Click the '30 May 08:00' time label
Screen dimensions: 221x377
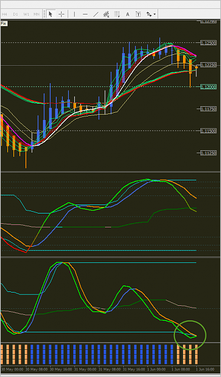[x=37, y=369]
